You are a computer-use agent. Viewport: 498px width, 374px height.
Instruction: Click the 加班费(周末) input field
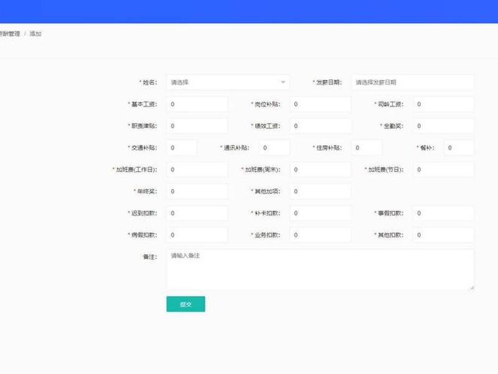pos(320,170)
